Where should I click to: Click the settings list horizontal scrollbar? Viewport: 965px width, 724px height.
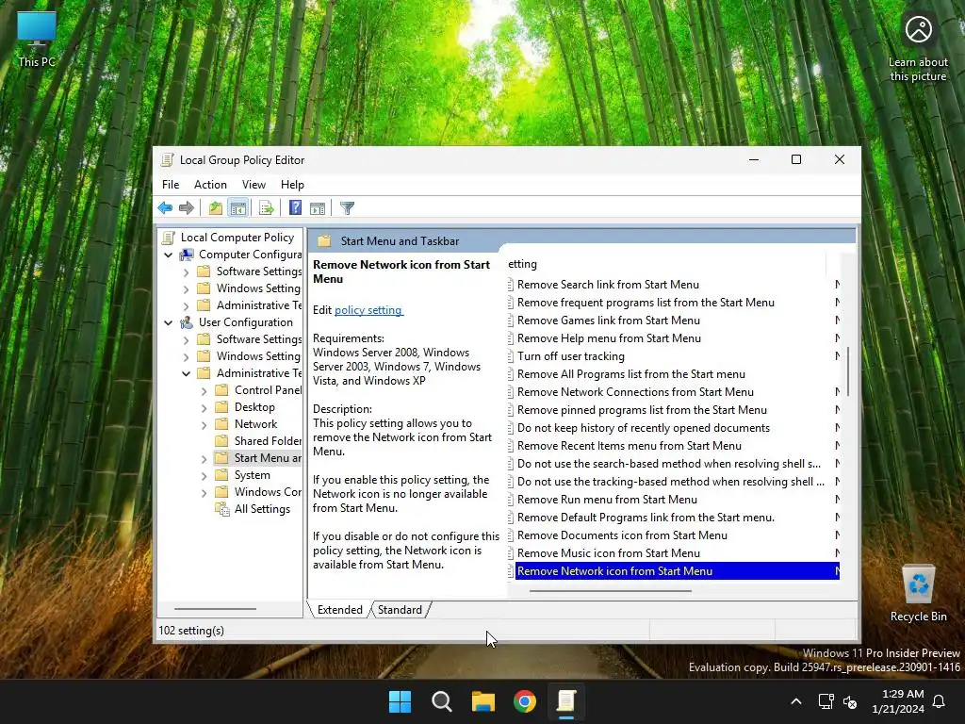pos(611,591)
